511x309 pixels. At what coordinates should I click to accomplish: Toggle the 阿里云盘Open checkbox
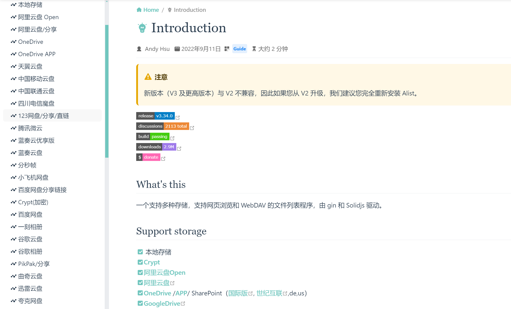(140, 272)
